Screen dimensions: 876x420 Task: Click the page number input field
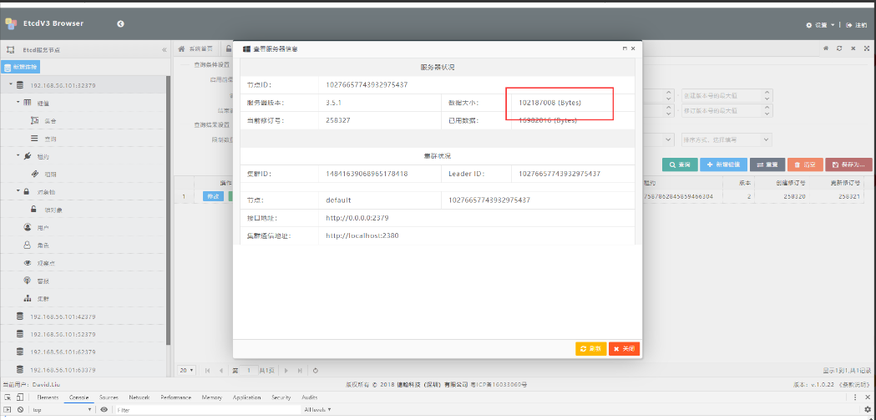coord(249,370)
